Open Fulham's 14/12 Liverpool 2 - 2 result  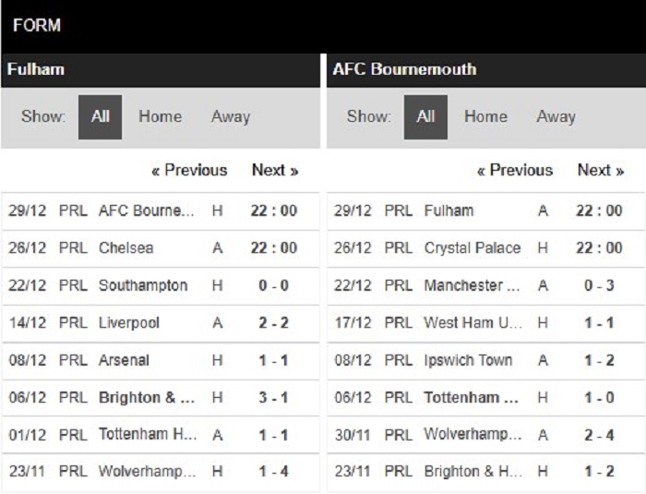(161, 324)
